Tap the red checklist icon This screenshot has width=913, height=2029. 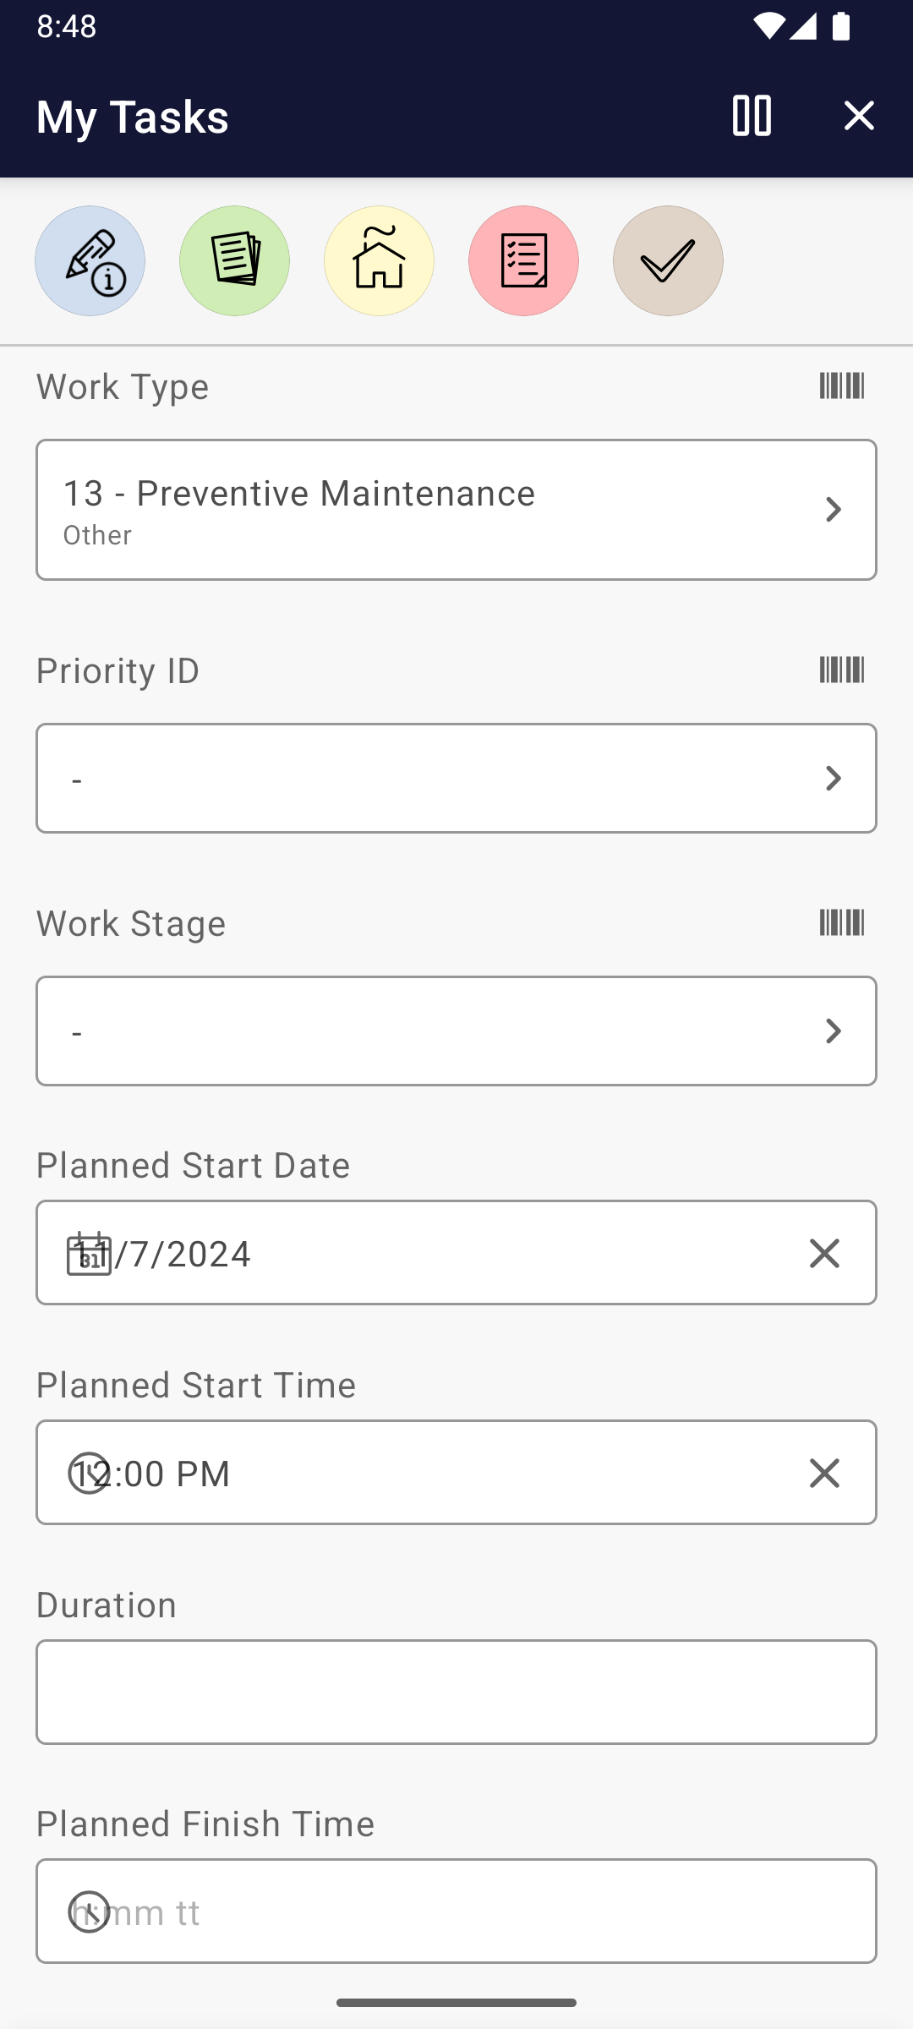[x=523, y=261]
